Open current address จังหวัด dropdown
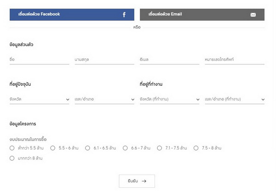Image resolution: width=276 pixels, height=192 pixels. [x=39, y=99]
